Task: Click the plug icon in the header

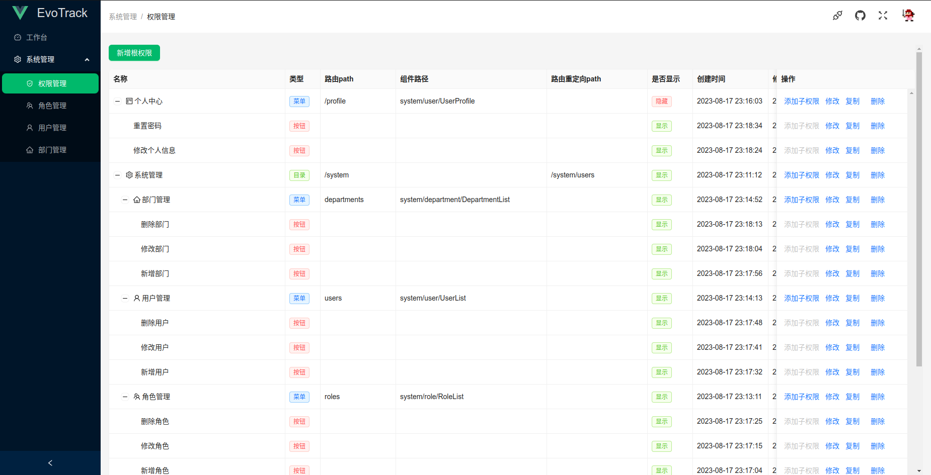Action: 837,16
